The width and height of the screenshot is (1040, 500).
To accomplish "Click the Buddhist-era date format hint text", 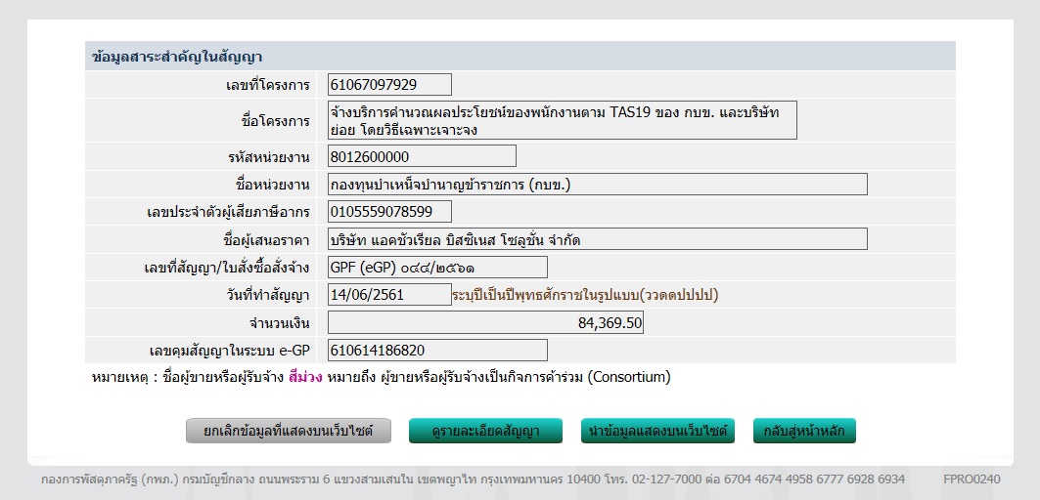I will [x=585, y=294].
